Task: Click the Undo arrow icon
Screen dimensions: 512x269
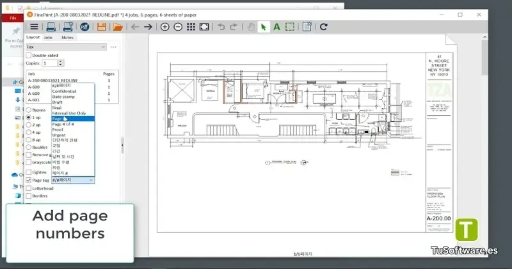Action: pyautogui.click(x=221, y=27)
